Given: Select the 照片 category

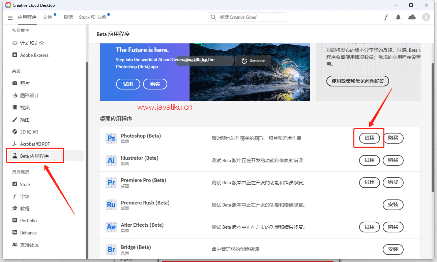Looking at the screenshot, I should (21, 83).
